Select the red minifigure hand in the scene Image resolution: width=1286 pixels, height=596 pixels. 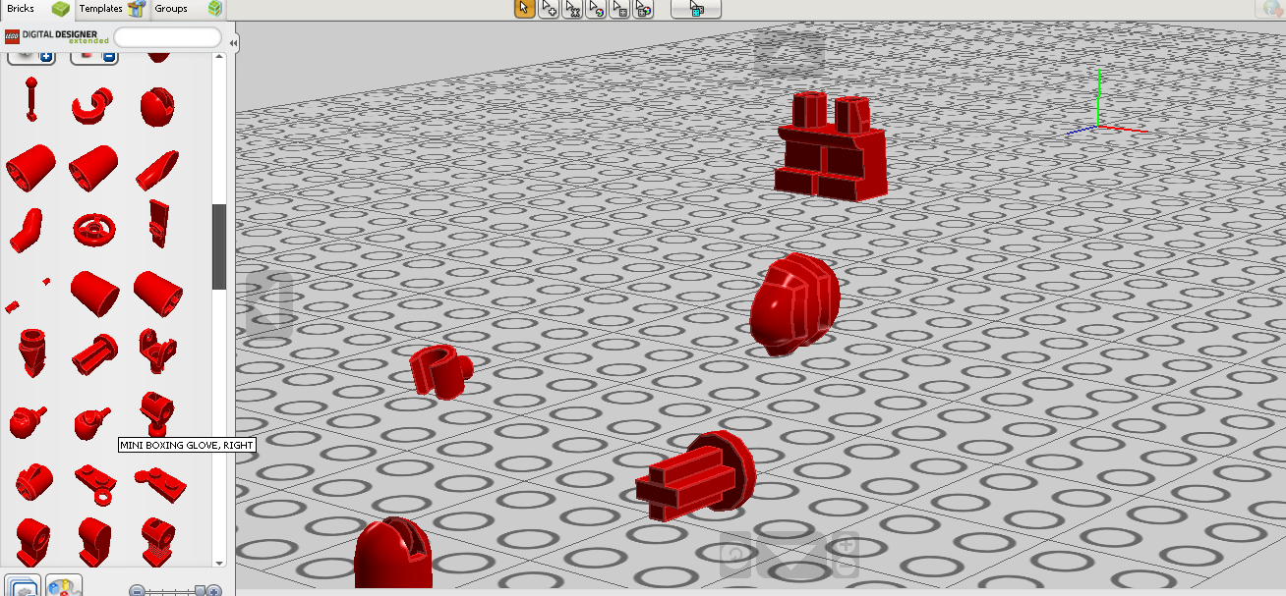pyautogui.click(x=439, y=371)
